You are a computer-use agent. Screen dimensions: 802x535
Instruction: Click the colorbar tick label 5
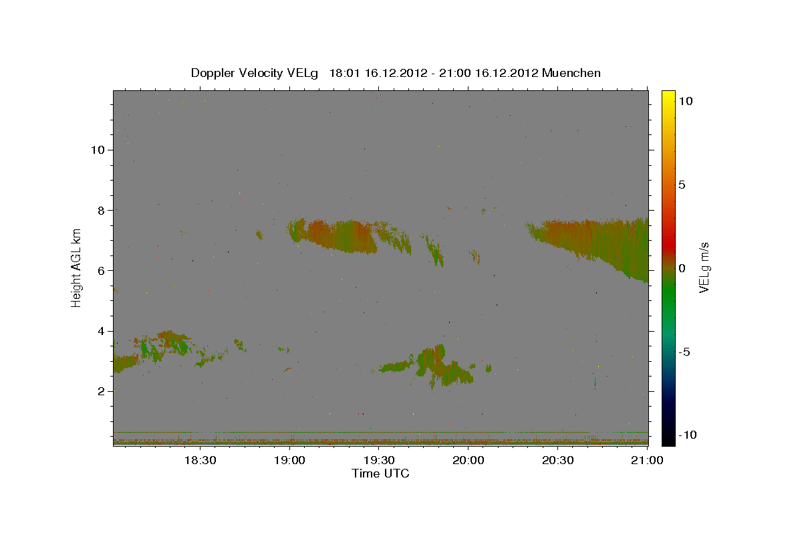pos(682,185)
